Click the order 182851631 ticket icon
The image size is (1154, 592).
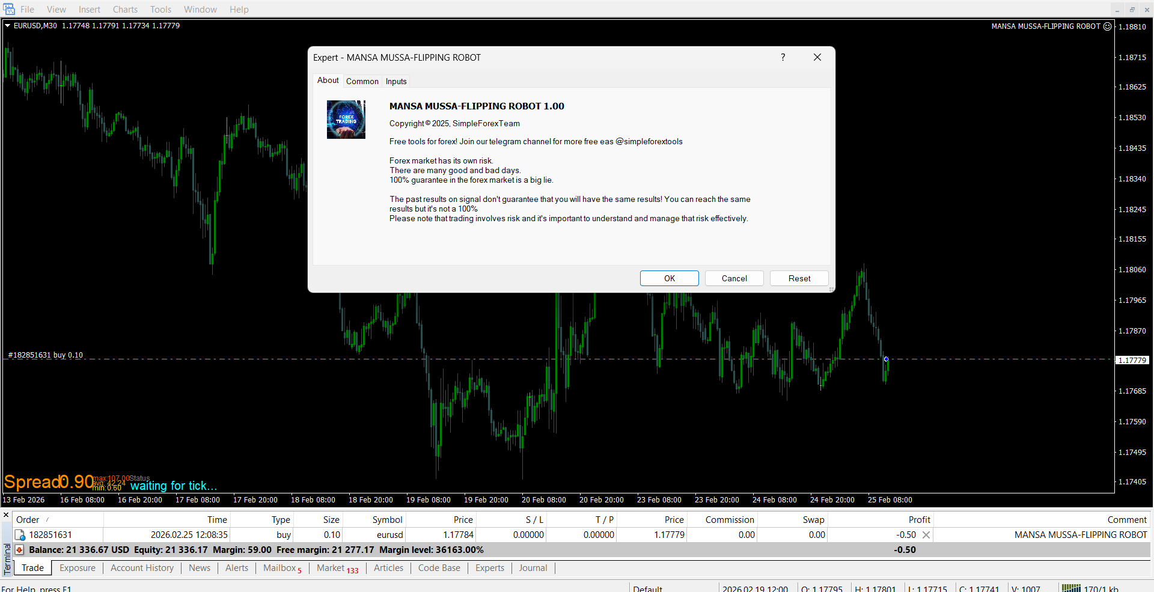coord(20,535)
